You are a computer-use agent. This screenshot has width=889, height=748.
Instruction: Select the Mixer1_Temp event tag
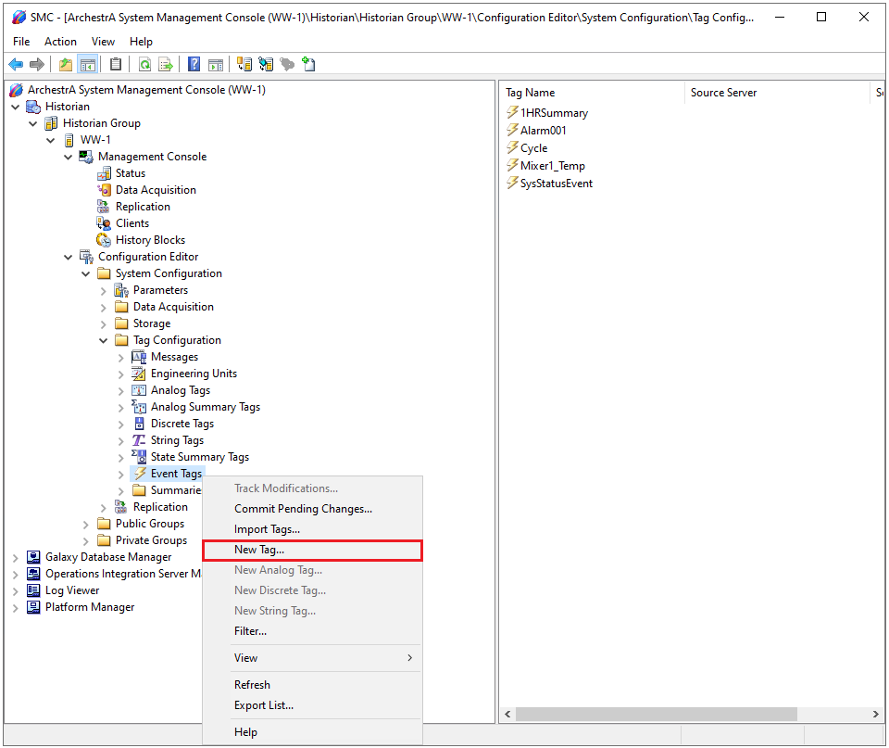552,166
